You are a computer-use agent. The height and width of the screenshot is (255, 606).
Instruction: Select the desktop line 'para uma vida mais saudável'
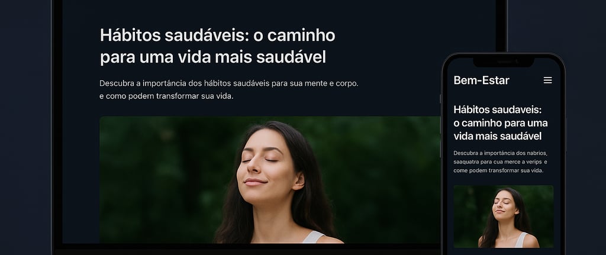pyautogui.click(x=213, y=57)
